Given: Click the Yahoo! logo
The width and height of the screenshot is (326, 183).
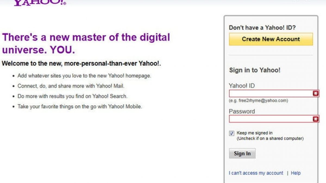Looking at the screenshot, I should click(40, 3).
